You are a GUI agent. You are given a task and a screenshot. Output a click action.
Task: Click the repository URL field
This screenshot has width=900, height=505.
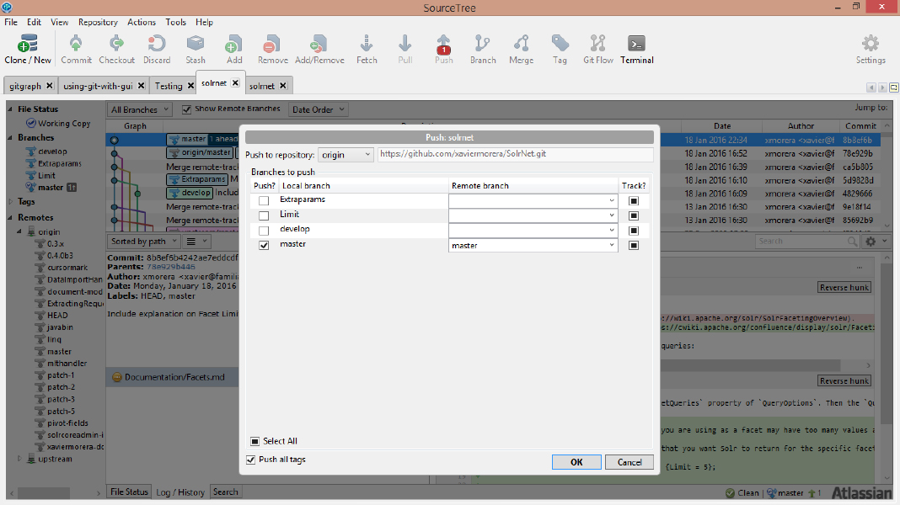(514, 155)
